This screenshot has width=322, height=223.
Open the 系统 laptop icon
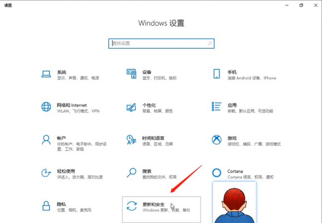click(46, 74)
